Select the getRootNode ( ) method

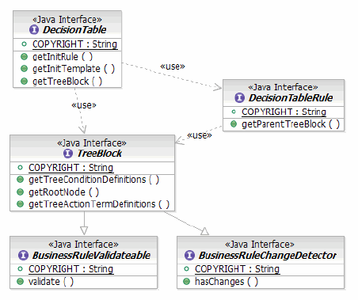coord(63,192)
